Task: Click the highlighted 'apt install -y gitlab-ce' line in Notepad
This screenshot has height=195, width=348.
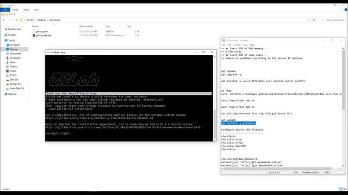Action: (x=239, y=123)
